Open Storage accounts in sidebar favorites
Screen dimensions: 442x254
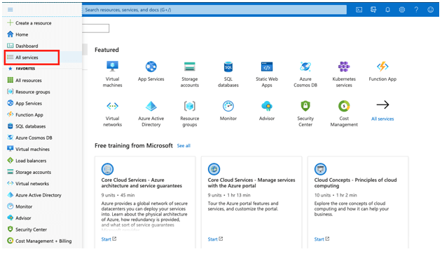(29, 172)
